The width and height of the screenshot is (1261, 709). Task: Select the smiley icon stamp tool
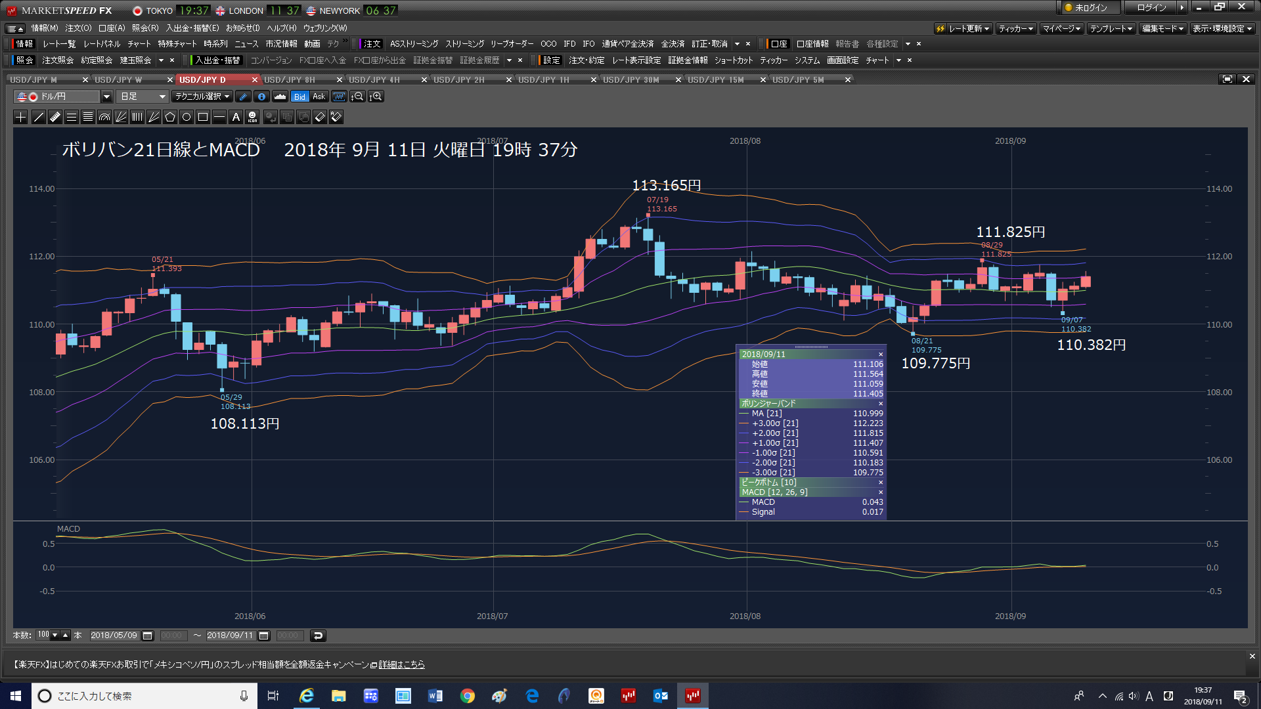252,117
